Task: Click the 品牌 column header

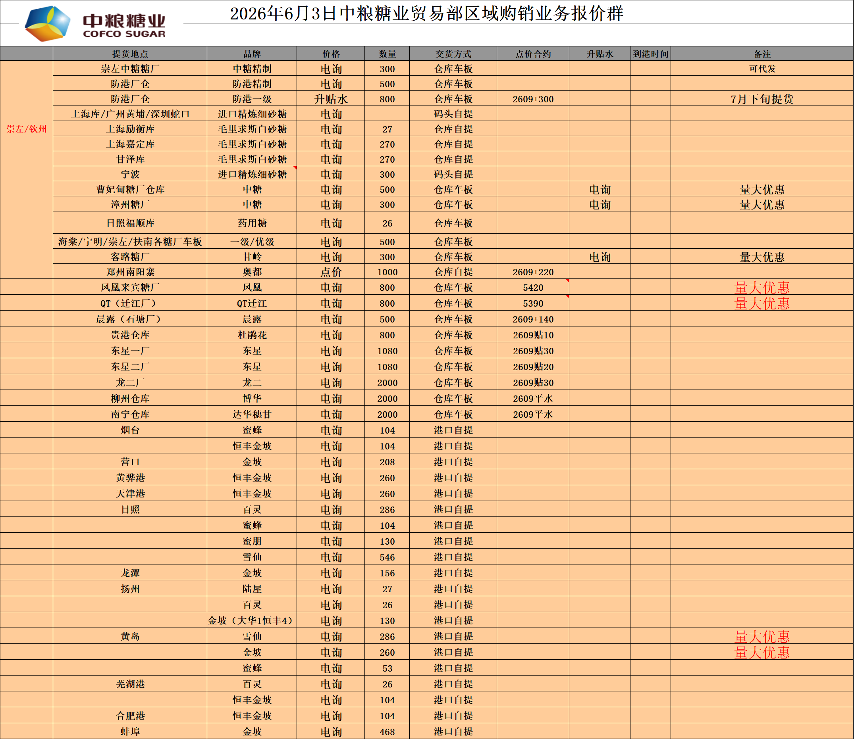Action: click(x=252, y=54)
